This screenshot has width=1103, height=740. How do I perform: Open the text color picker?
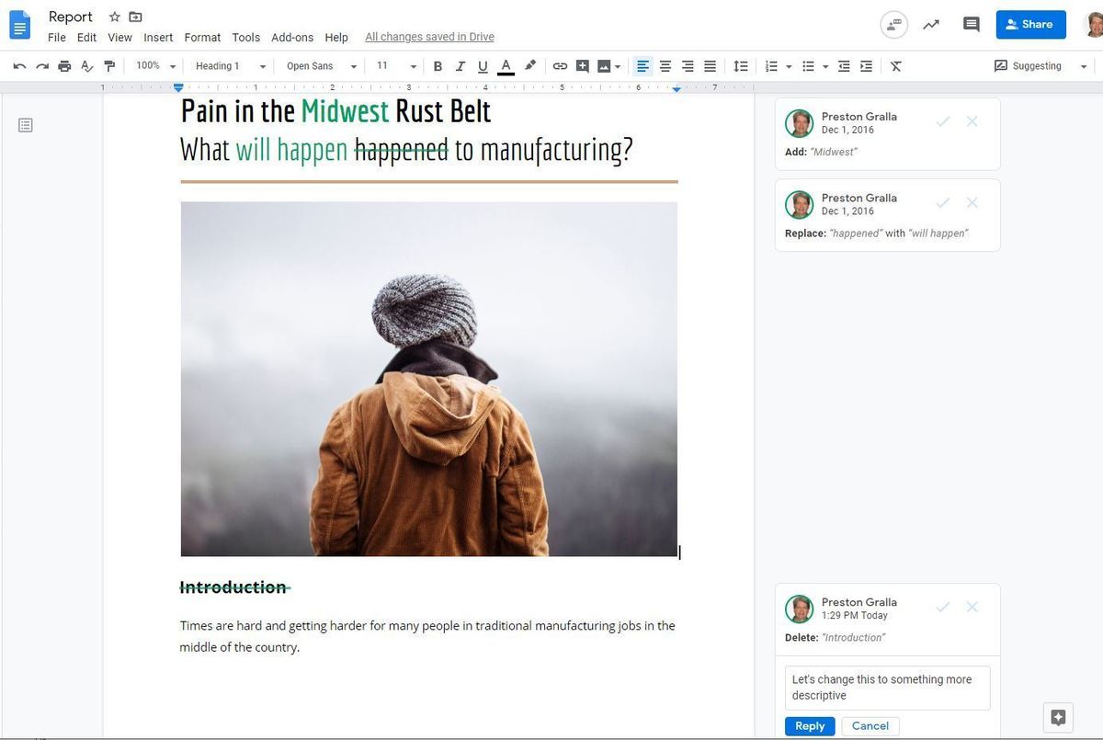pyautogui.click(x=505, y=66)
